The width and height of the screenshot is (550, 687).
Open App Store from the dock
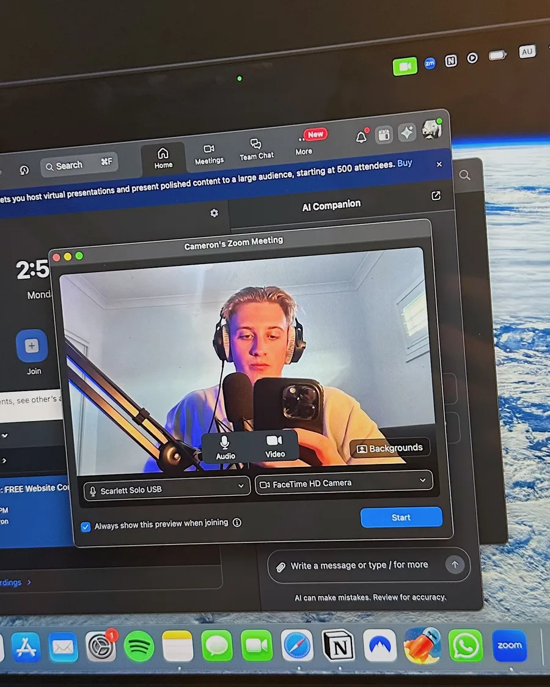pos(26,647)
